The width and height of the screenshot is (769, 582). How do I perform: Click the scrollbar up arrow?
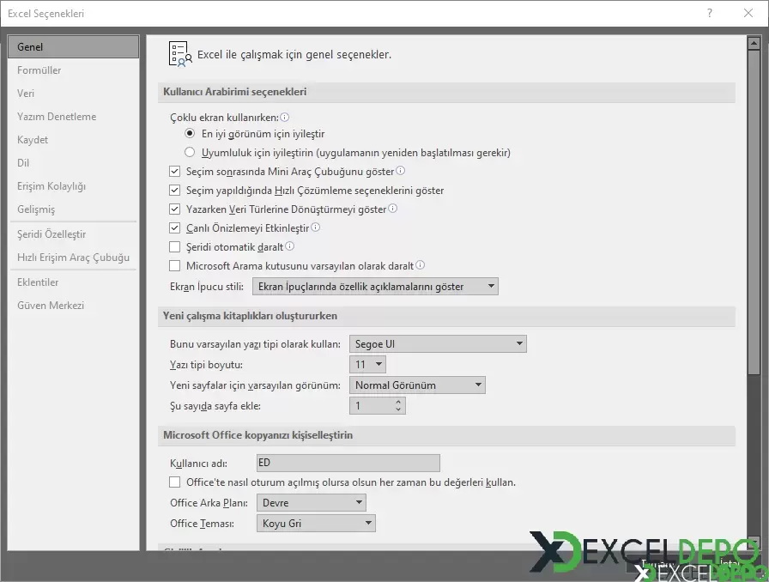pos(754,43)
